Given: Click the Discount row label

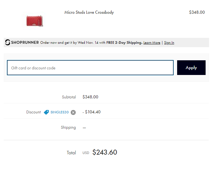Looking at the screenshot, I should coord(33,112).
